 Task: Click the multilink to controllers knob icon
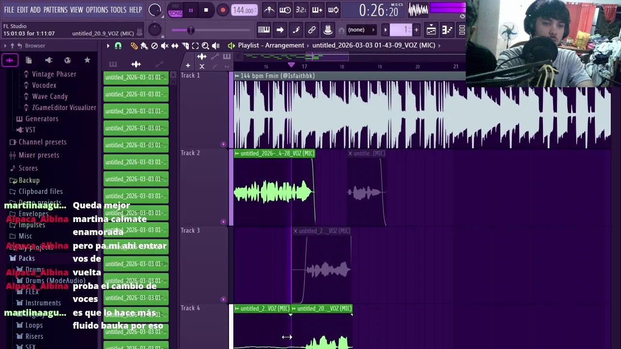pyautogui.click(x=328, y=30)
